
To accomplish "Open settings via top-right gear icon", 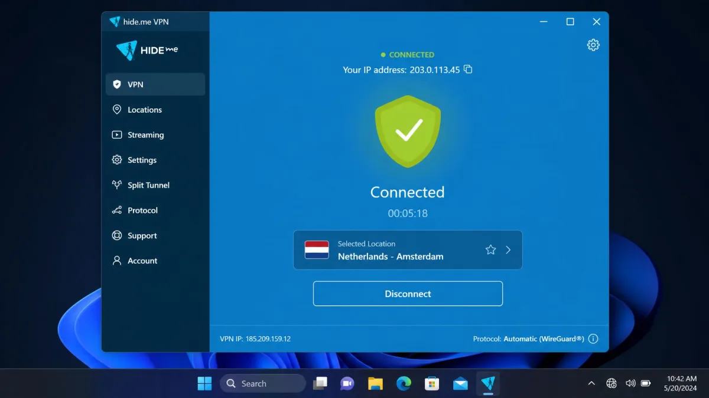I will click(593, 45).
